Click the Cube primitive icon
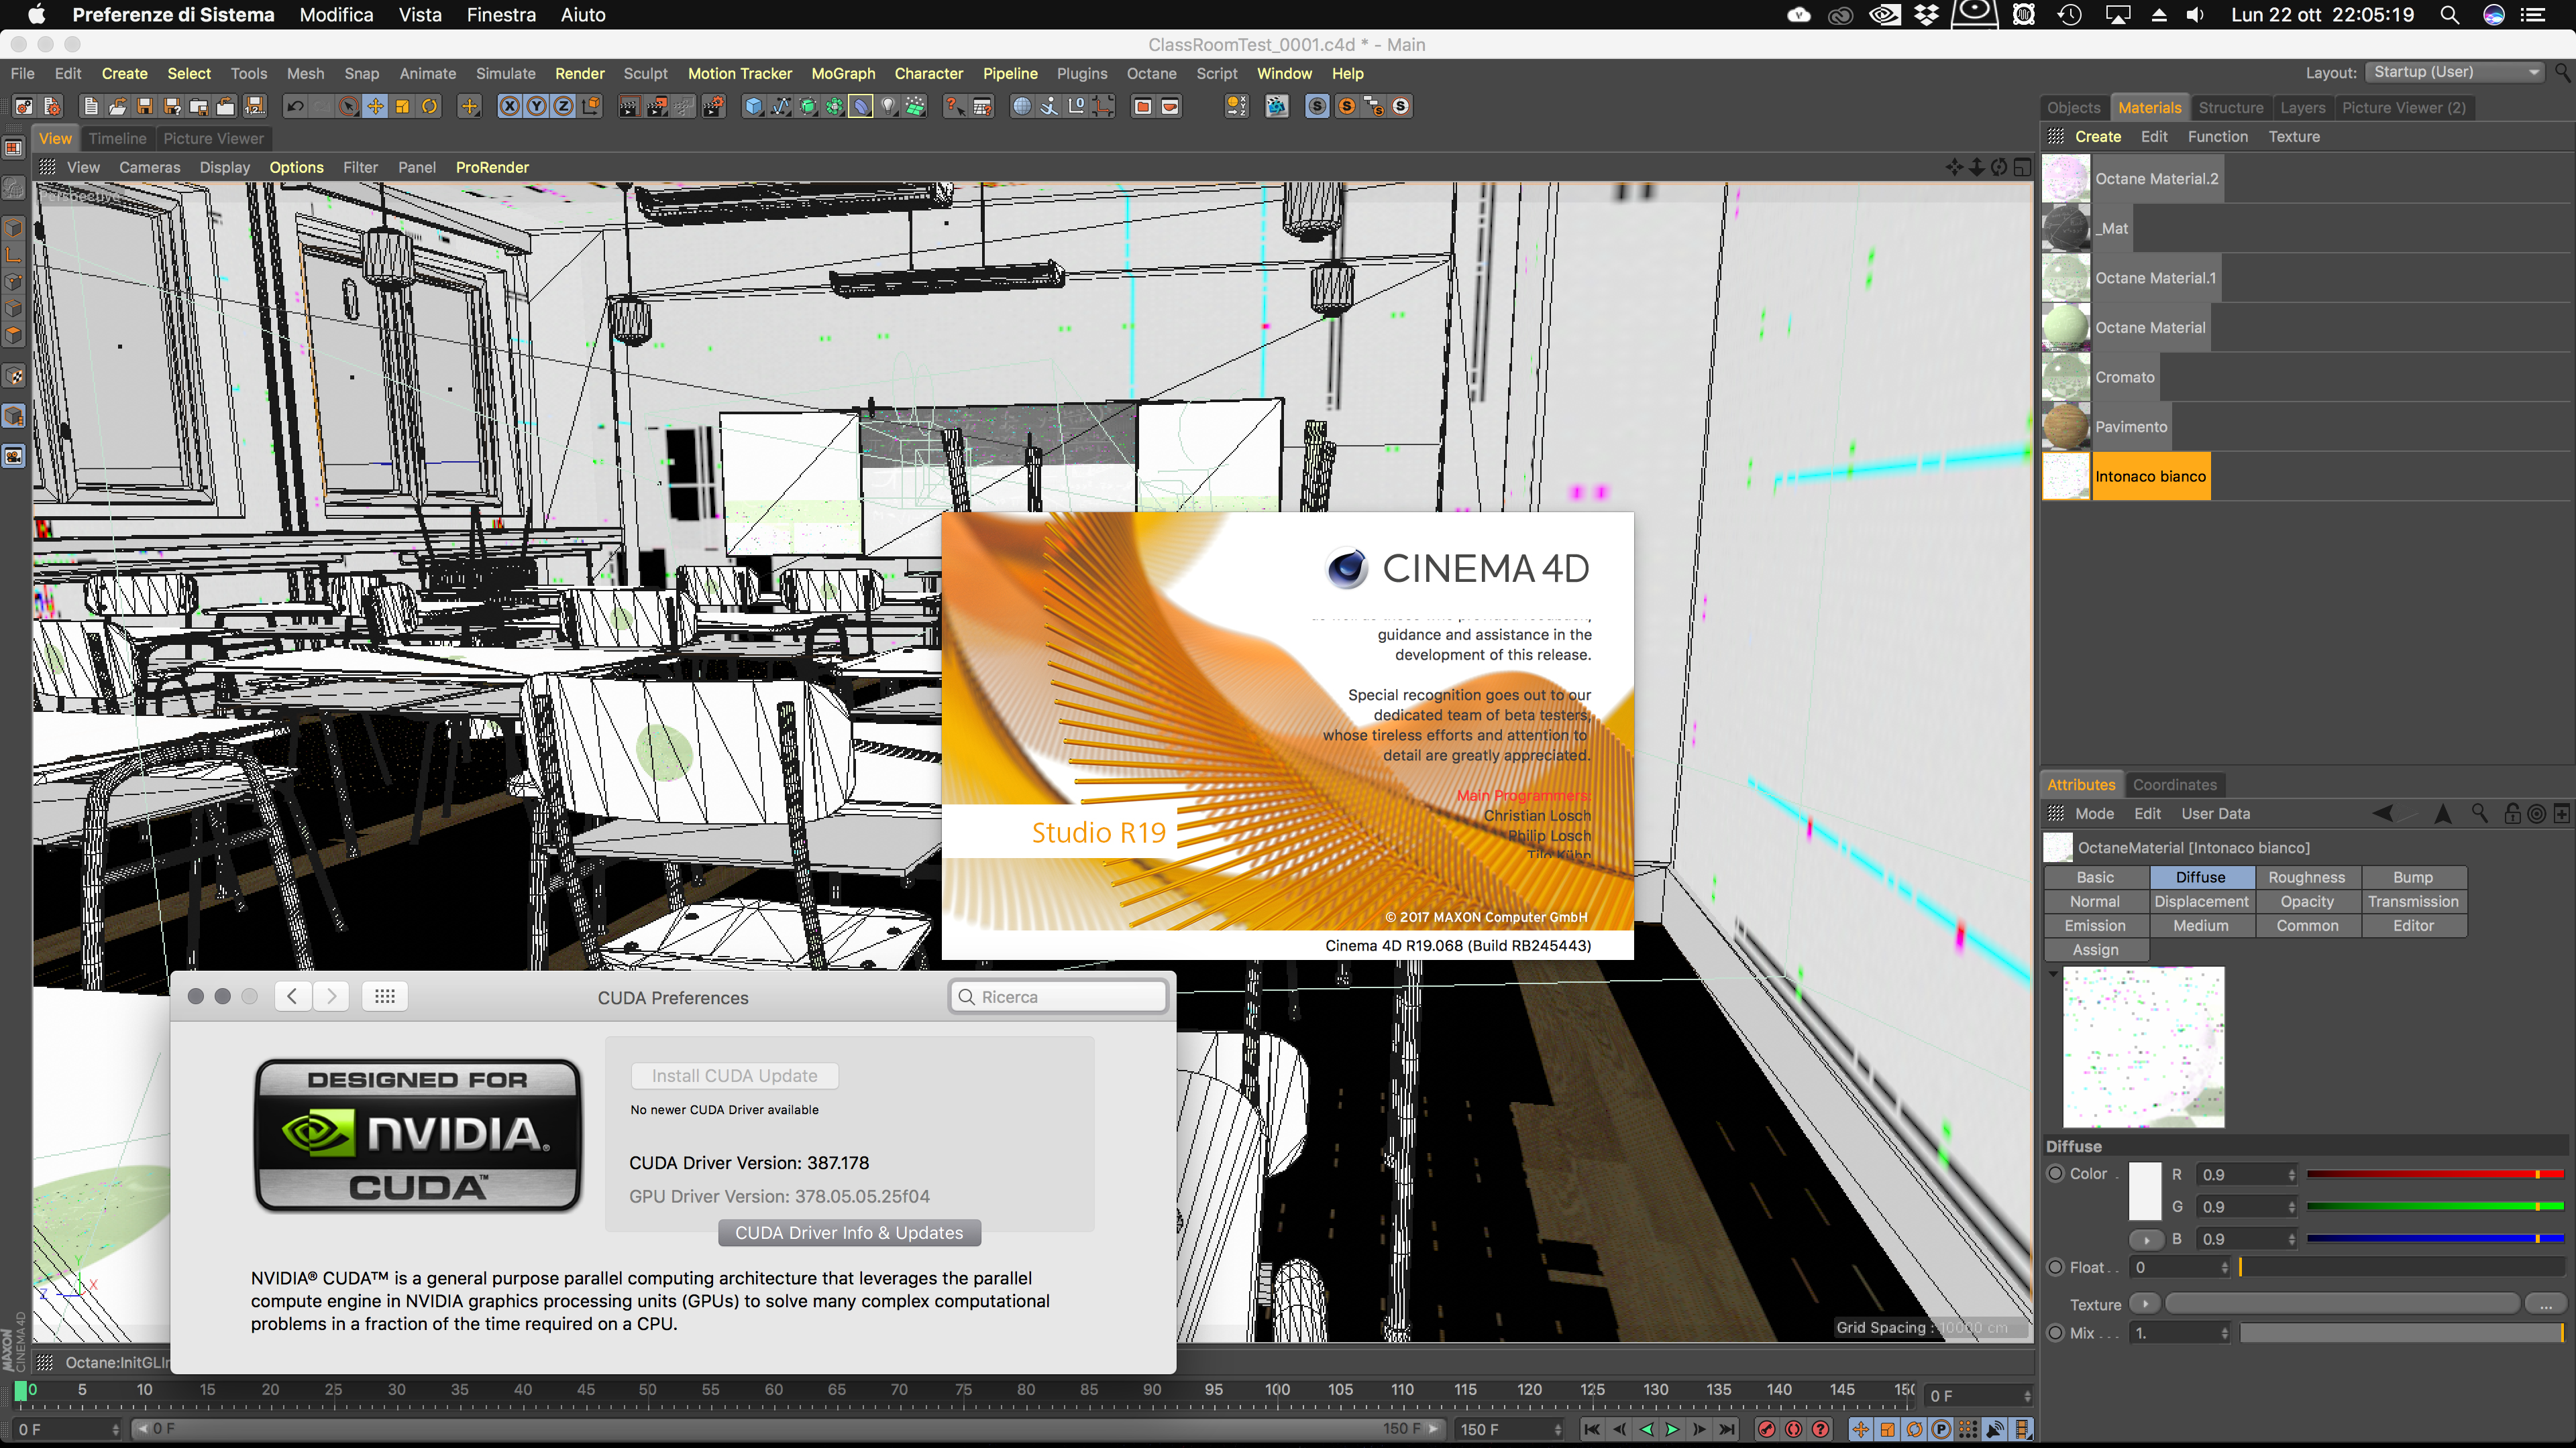Screen dimensions: 2576x1448 pos(753,106)
